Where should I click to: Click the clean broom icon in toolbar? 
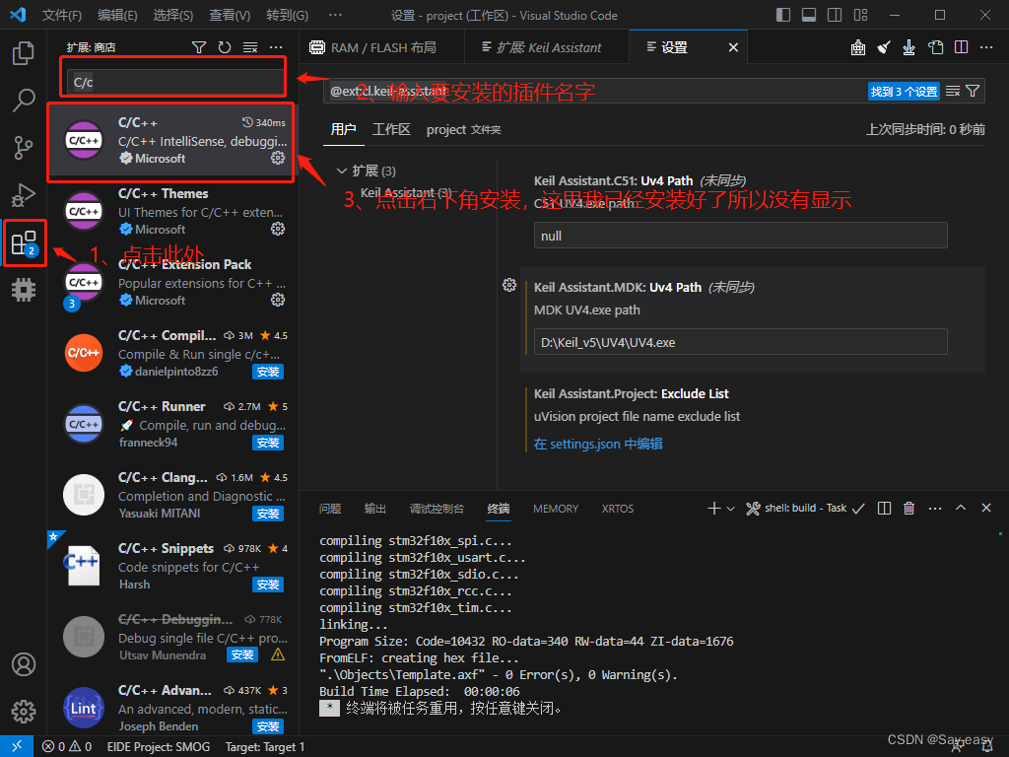click(884, 47)
